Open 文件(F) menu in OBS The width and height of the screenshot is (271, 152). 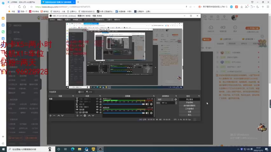click(x=52, y=20)
